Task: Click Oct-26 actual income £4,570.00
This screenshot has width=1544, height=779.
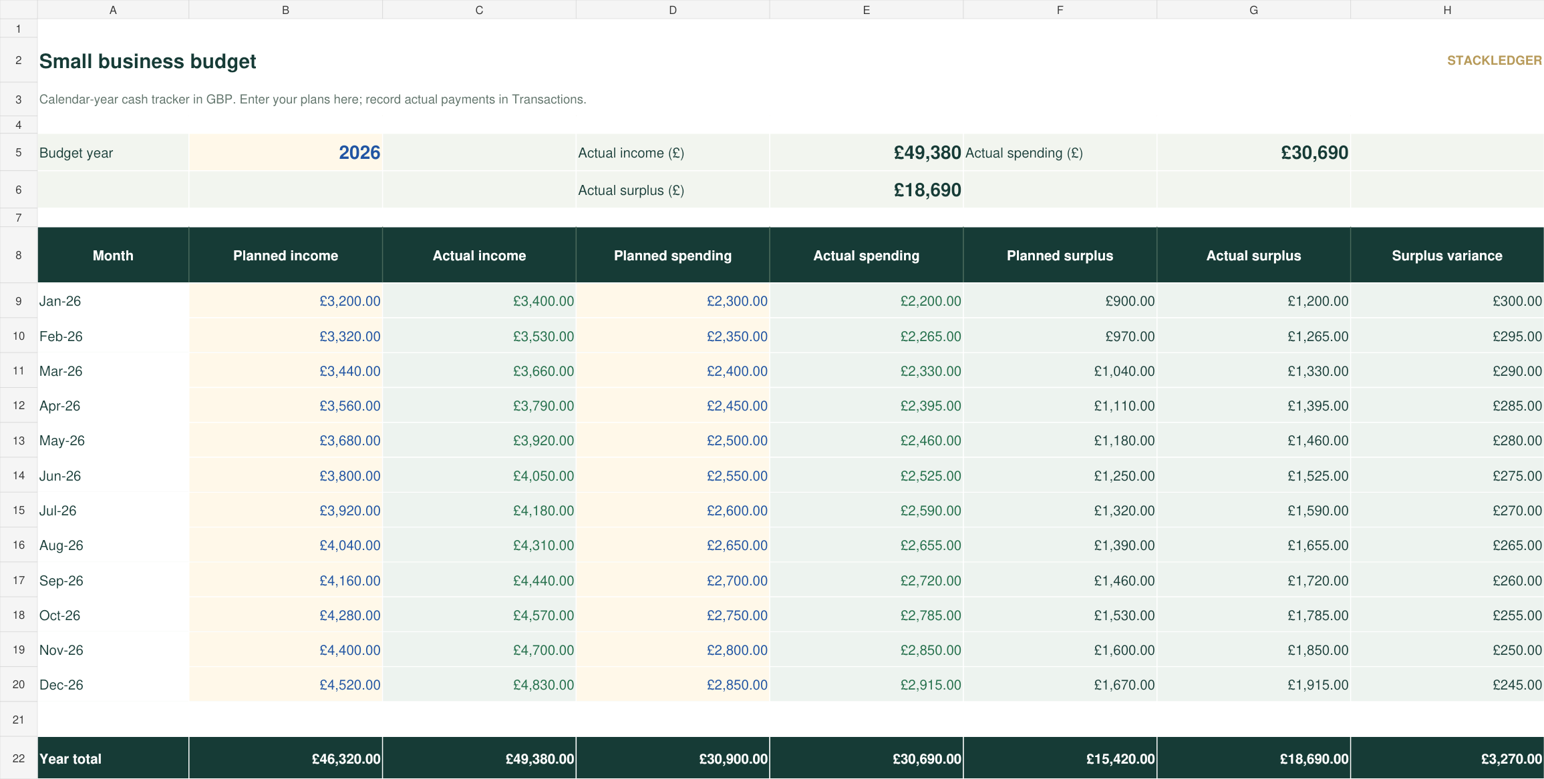Action: pos(479,615)
